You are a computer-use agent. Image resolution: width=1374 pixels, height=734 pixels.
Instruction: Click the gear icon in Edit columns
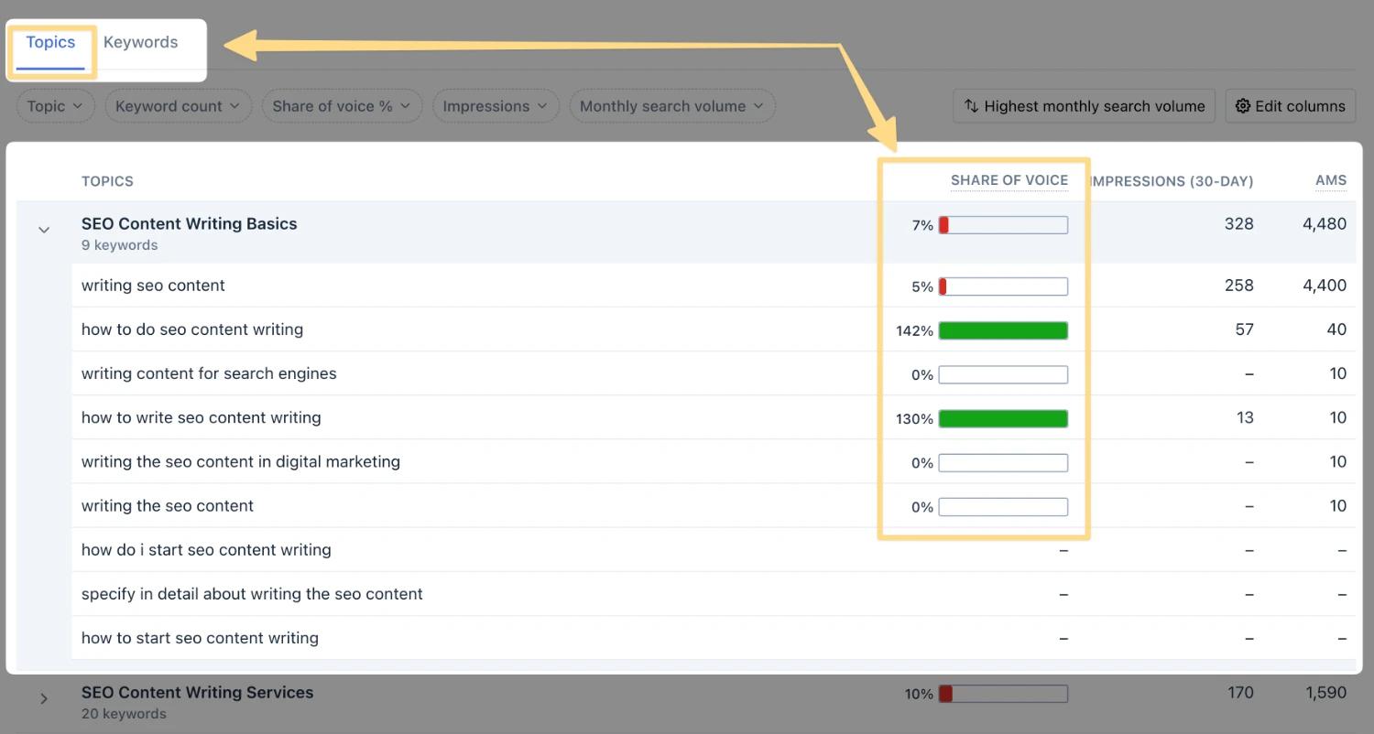tap(1243, 106)
